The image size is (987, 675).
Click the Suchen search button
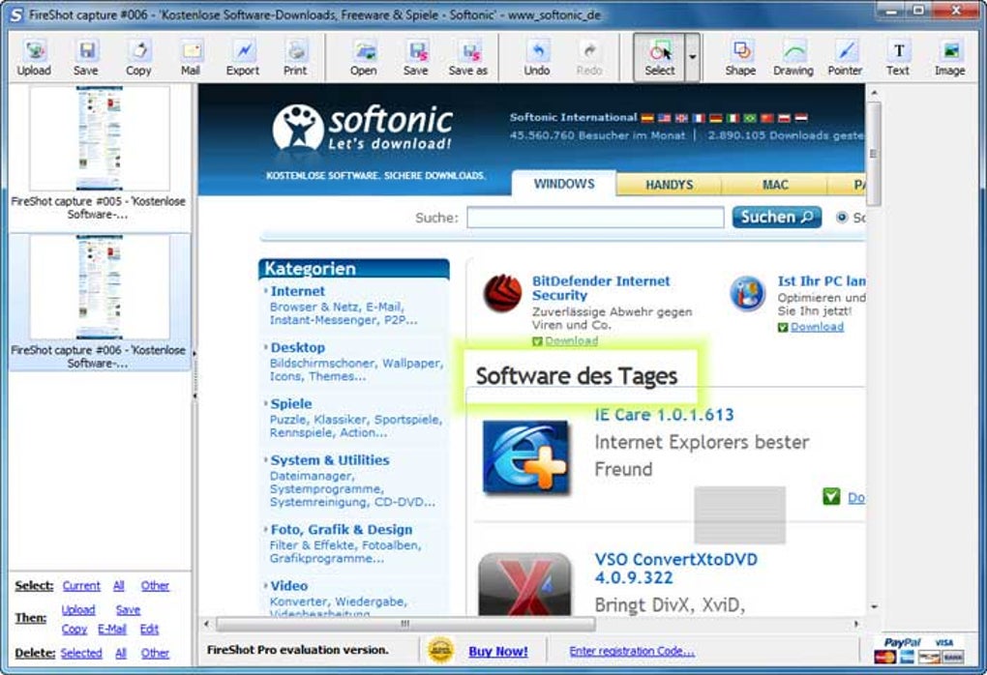tap(777, 217)
